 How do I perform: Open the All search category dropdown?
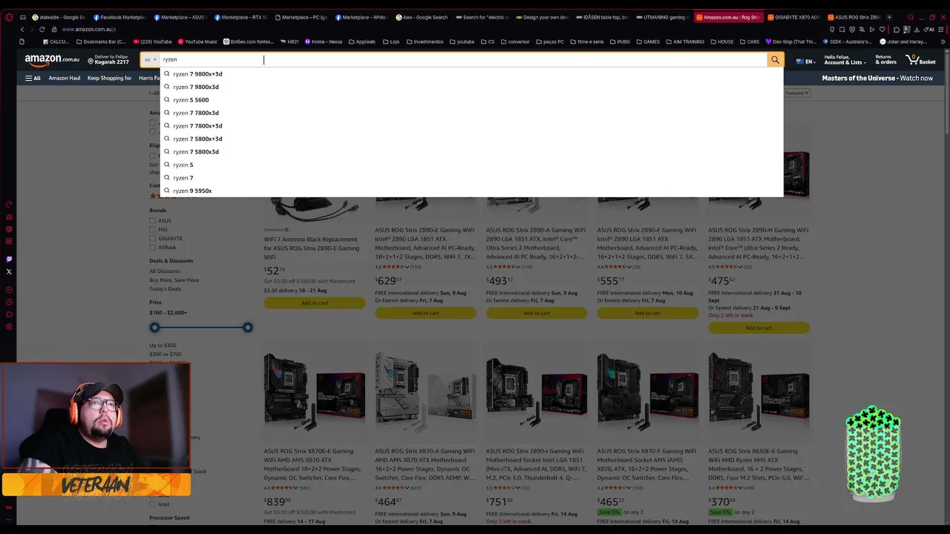click(150, 60)
